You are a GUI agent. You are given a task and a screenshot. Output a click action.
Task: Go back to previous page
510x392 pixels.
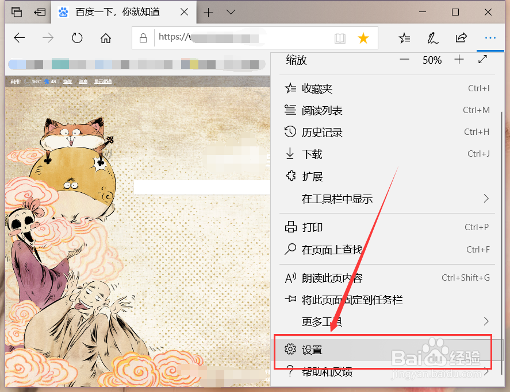[x=19, y=38]
